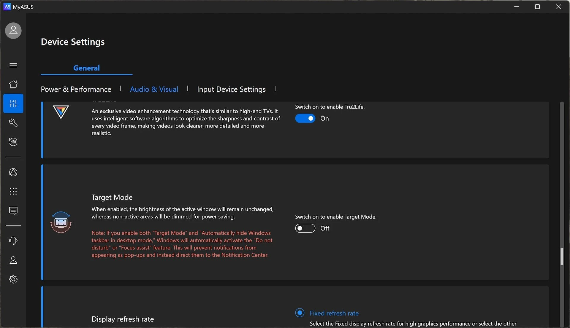Open the Audio & Visual section
Screen dimensions: 570x328
point(154,89)
